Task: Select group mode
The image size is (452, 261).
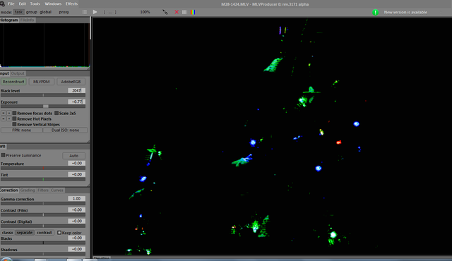Action: click(x=31, y=12)
